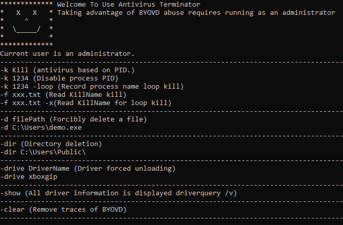
Task: Click the "-k 1234 (Disable process PID)" line
Action: (59, 78)
